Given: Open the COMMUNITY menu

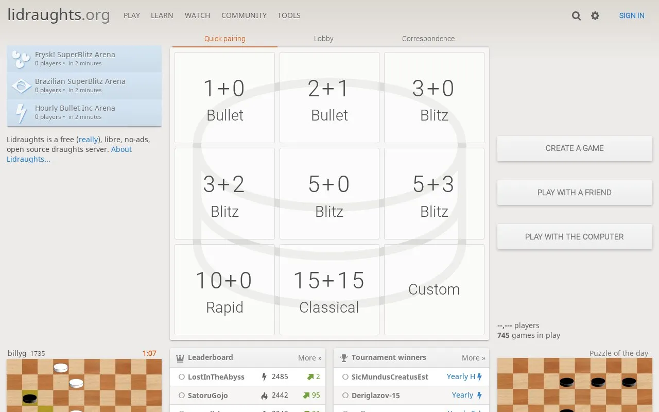Looking at the screenshot, I should pyautogui.click(x=244, y=15).
